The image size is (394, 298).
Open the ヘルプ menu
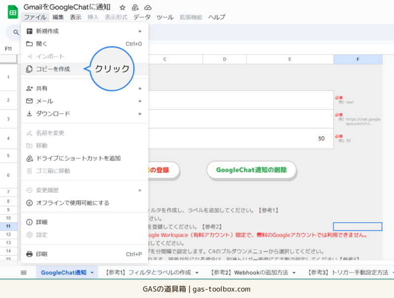point(216,17)
